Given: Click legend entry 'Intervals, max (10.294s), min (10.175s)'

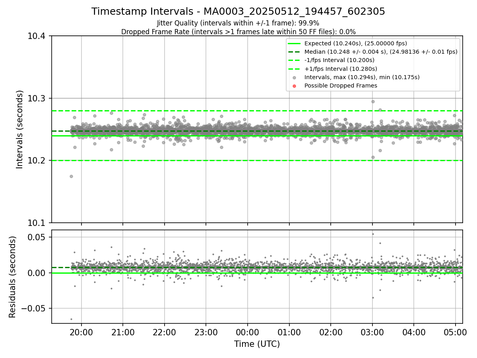Looking at the screenshot, I should (x=362, y=77).
